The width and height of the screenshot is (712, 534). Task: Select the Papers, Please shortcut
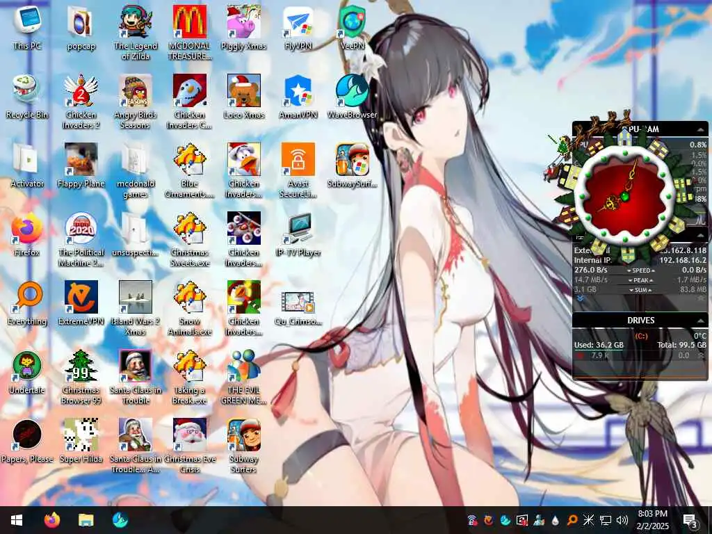click(27, 442)
